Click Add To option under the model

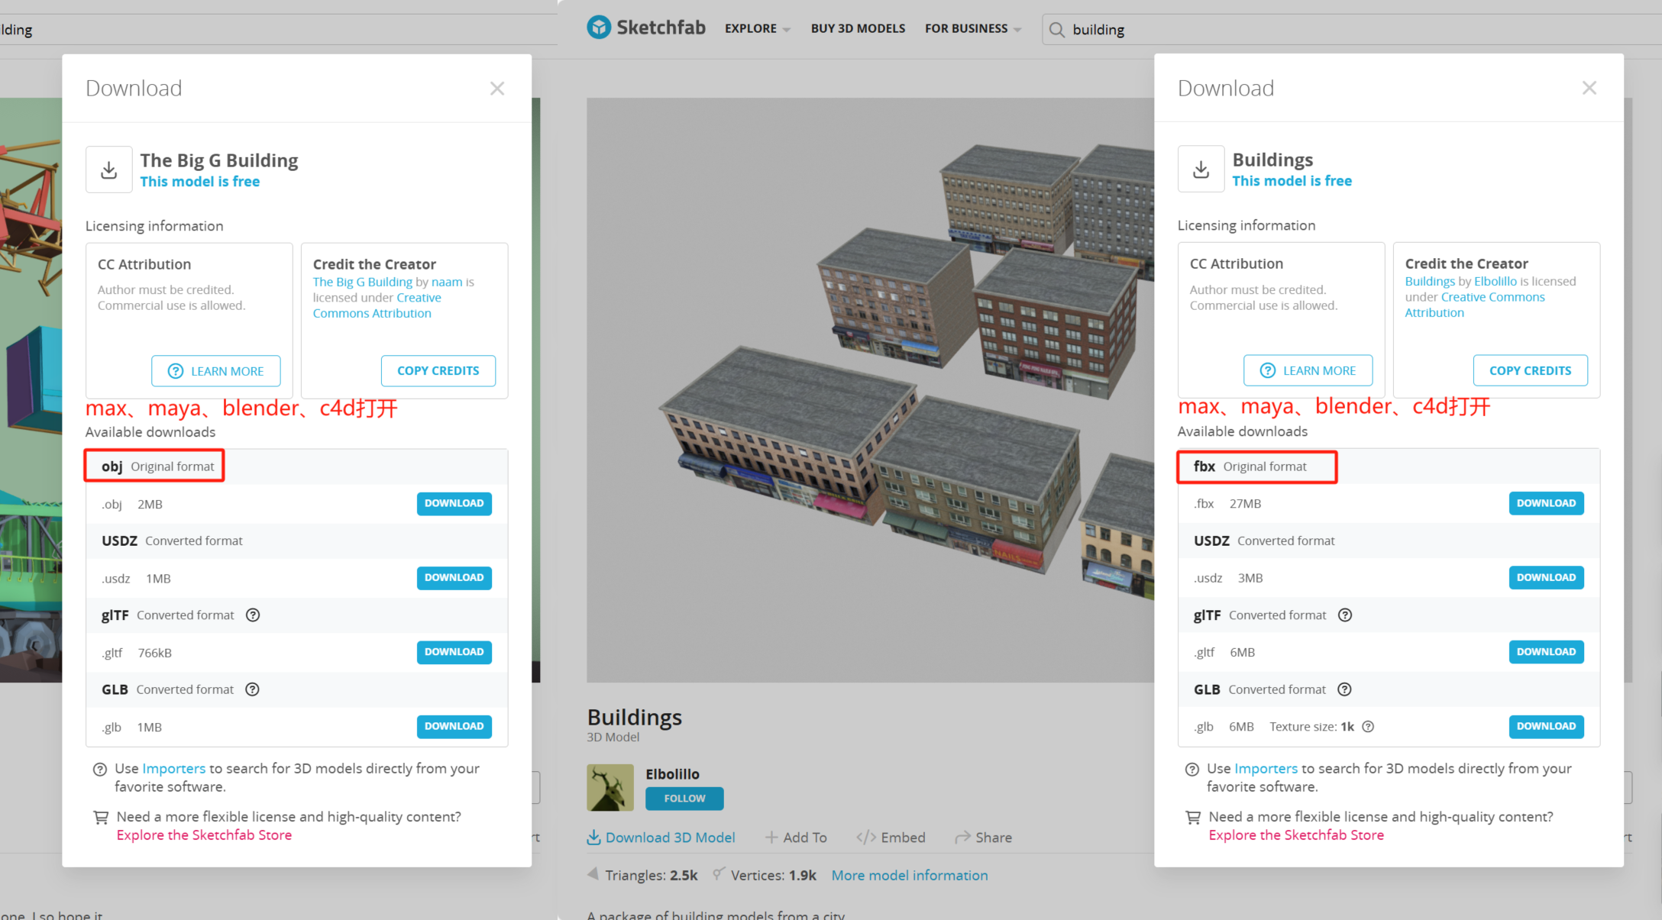coord(796,838)
